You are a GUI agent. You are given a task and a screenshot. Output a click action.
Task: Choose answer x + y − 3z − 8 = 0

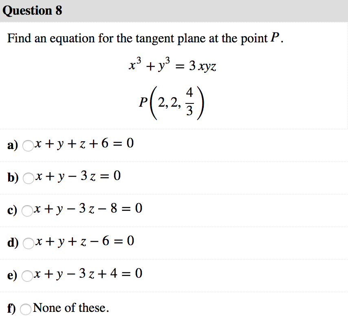click(x=88, y=208)
